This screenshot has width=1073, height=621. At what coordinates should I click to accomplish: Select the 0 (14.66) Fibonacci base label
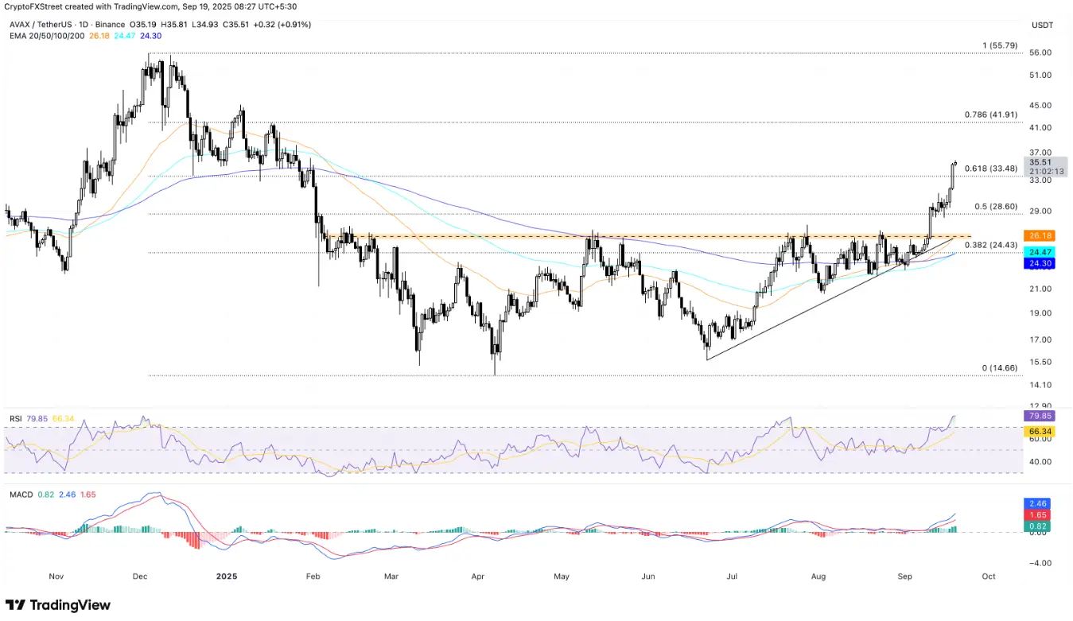click(1000, 368)
